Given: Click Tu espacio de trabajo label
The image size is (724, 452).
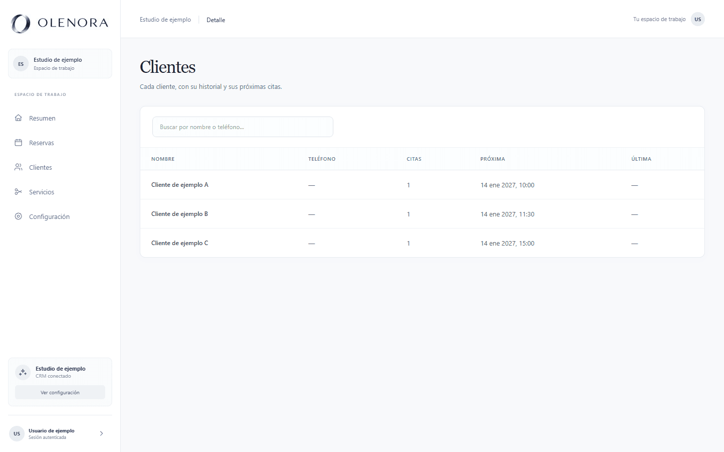Looking at the screenshot, I should 659,19.
